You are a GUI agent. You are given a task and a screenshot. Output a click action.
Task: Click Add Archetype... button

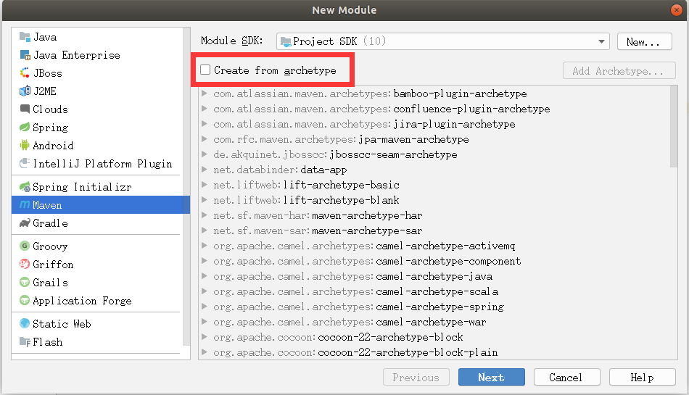pyautogui.click(x=619, y=70)
